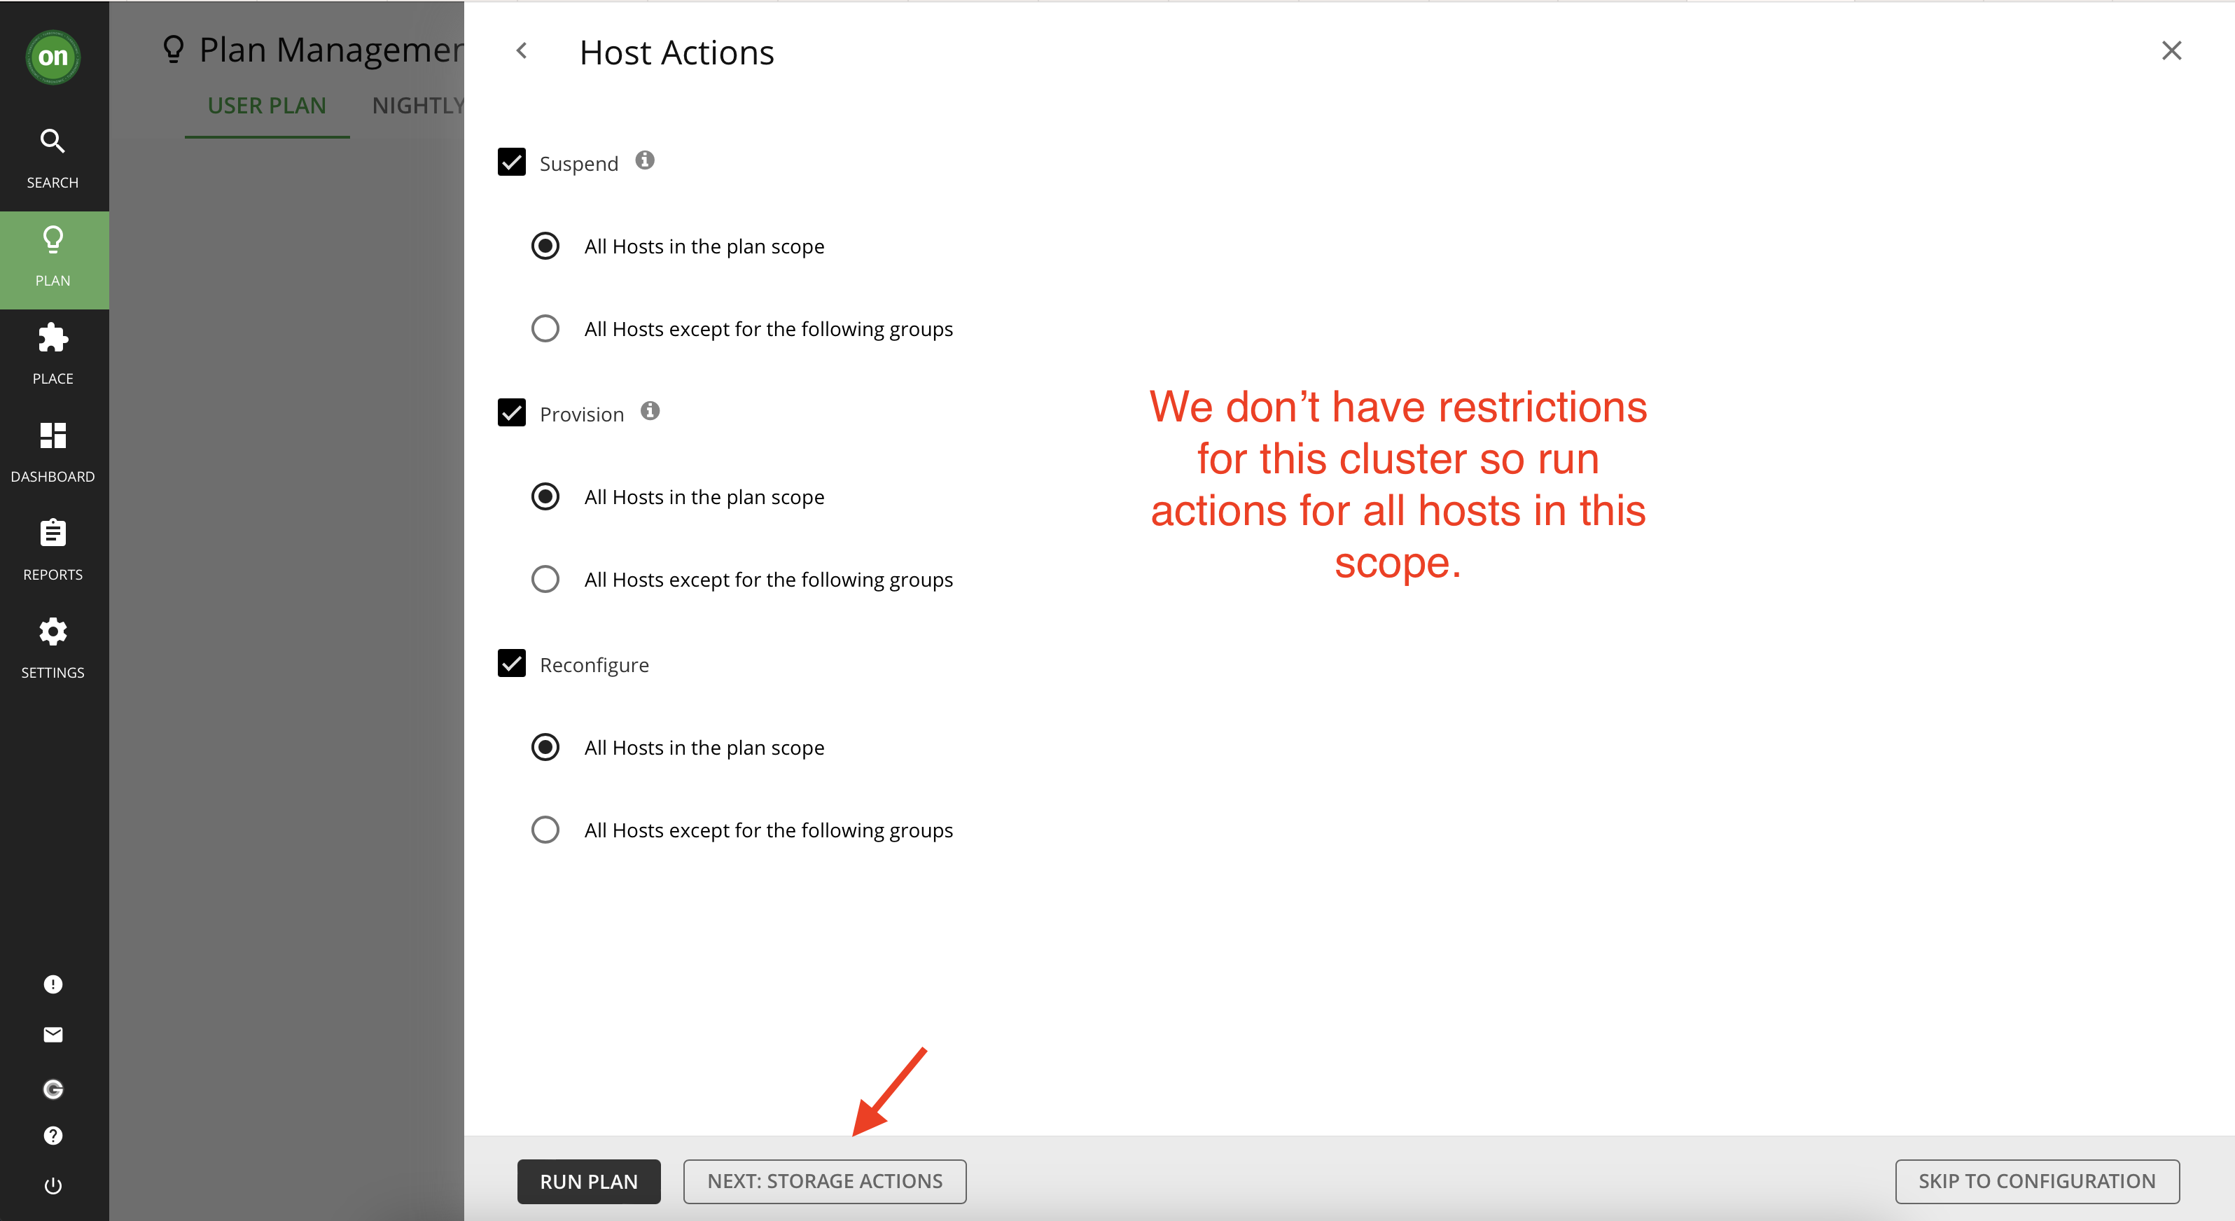Screen dimensions: 2235x1221
Task: Uncheck the Suspend checkbox
Action: pyautogui.click(x=512, y=162)
